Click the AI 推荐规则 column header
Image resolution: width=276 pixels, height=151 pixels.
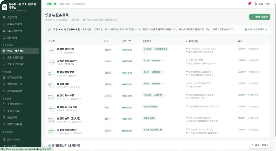click(192, 41)
